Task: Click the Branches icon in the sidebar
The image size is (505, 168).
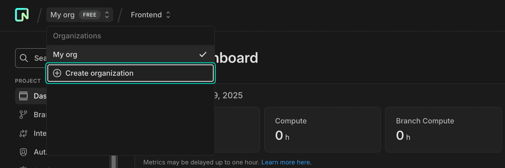Action: click(x=23, y=114)
